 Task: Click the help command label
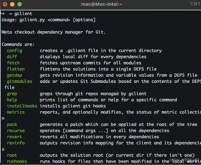click(12, 100)
